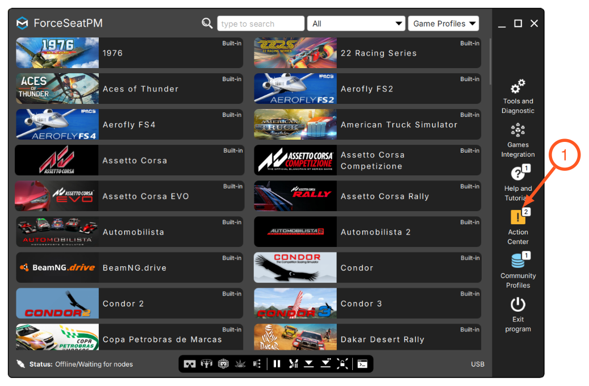
Task: Click the VR headset icon in bottom toolbar
Action: pyautogui.click(x=189, y=364)
